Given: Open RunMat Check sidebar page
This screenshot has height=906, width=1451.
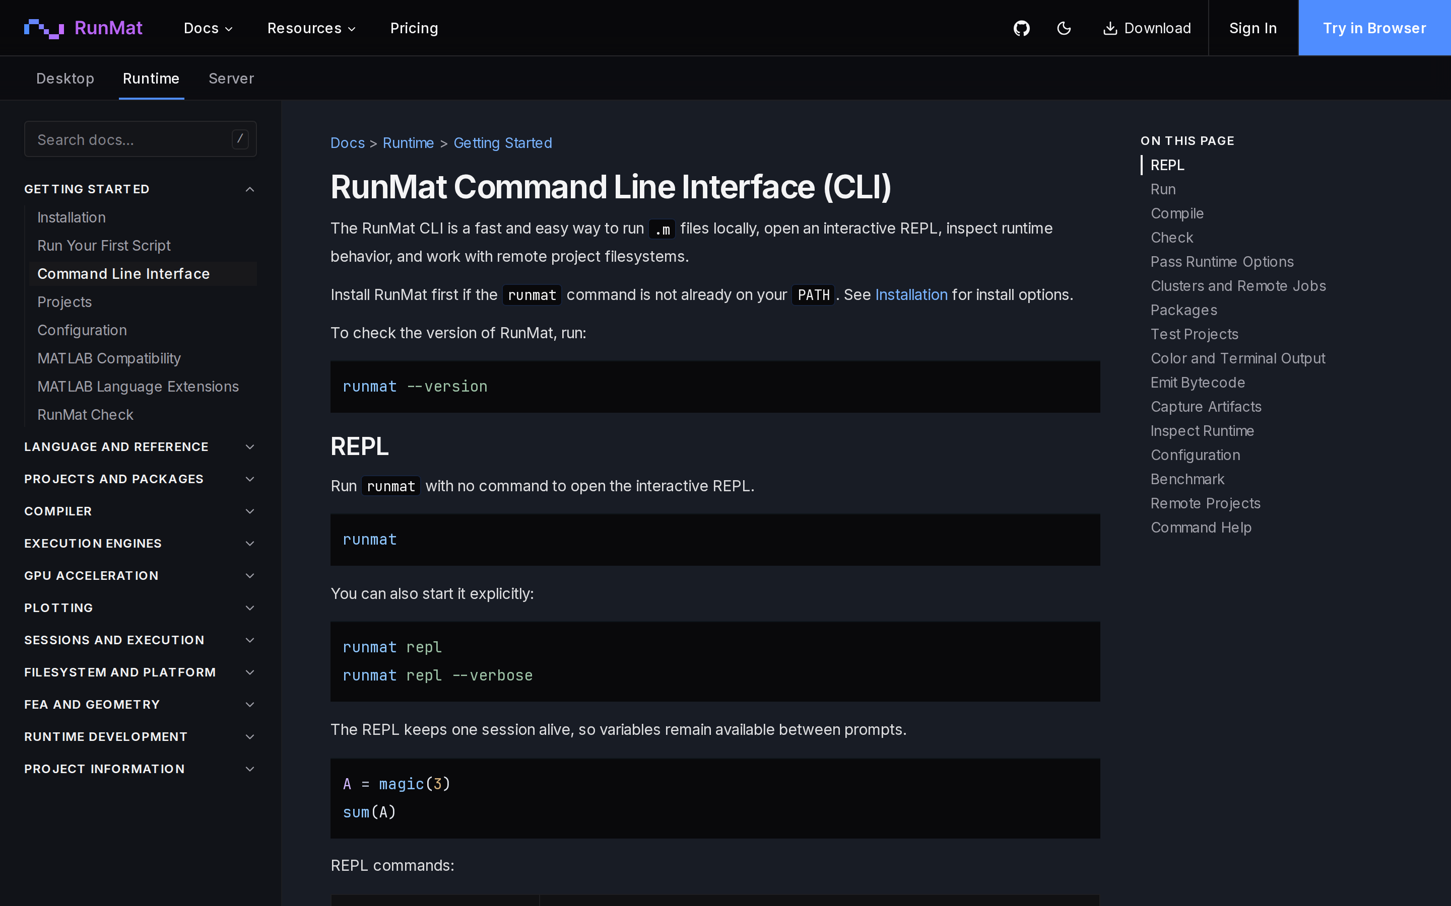Looking at the screenshot, I should [x=85, y=415].
